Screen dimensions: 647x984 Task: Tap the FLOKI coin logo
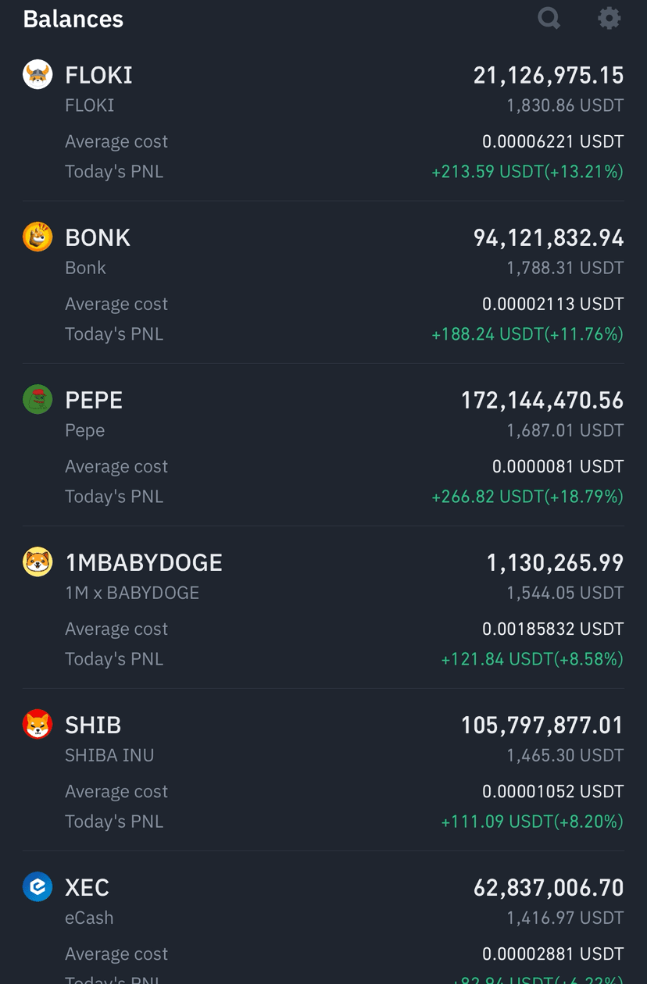38,74
